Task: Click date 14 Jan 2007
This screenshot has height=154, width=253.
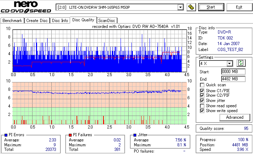Action: [x=229, y=44]
